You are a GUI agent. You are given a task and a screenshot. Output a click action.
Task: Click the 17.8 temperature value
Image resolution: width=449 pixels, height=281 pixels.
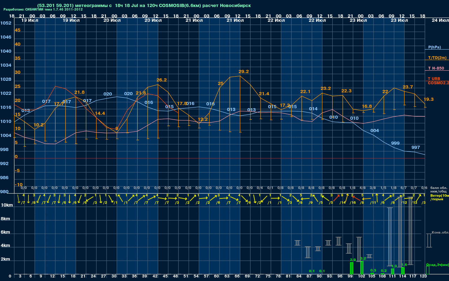point(182,104)
